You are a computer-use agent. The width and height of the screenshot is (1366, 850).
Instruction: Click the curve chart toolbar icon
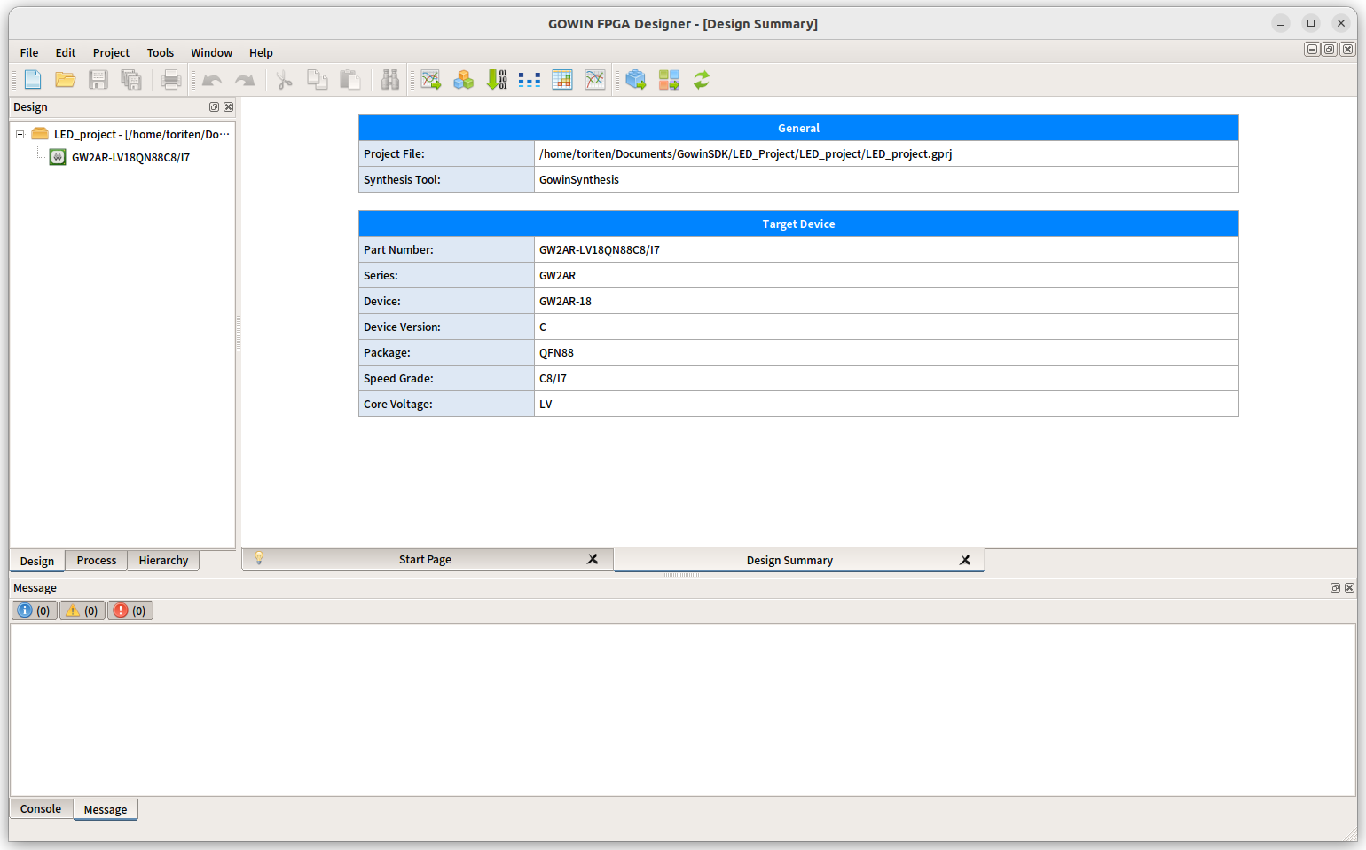[595, 80]
